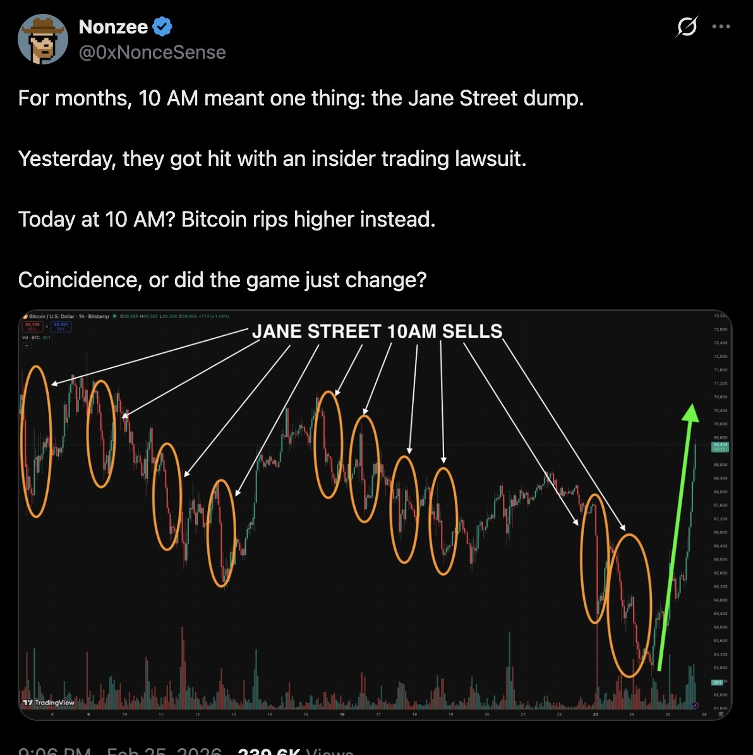Click the Bitcoin symbol icon in chart header

[x=25, y=316]
